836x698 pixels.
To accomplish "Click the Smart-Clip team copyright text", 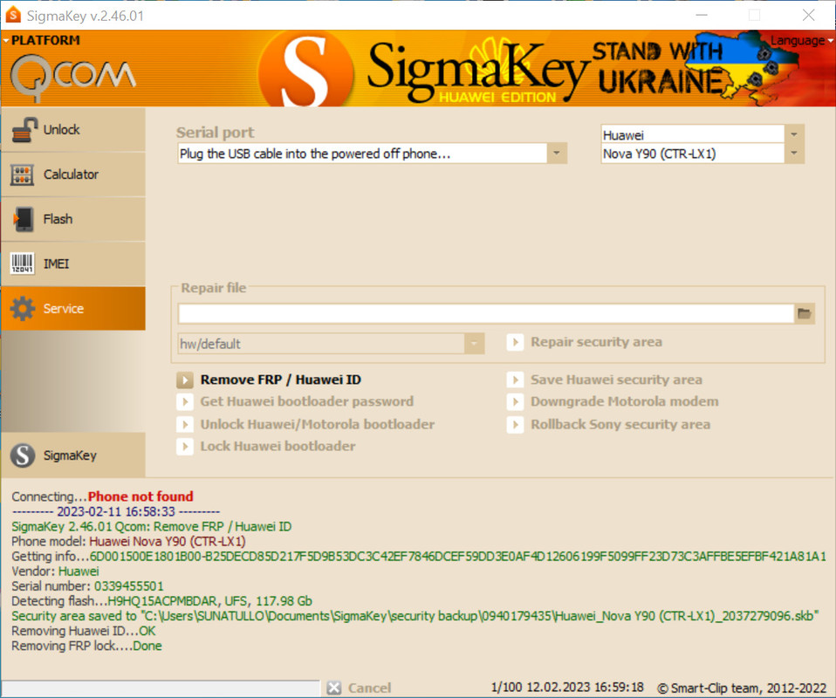I will coord(742,688).
